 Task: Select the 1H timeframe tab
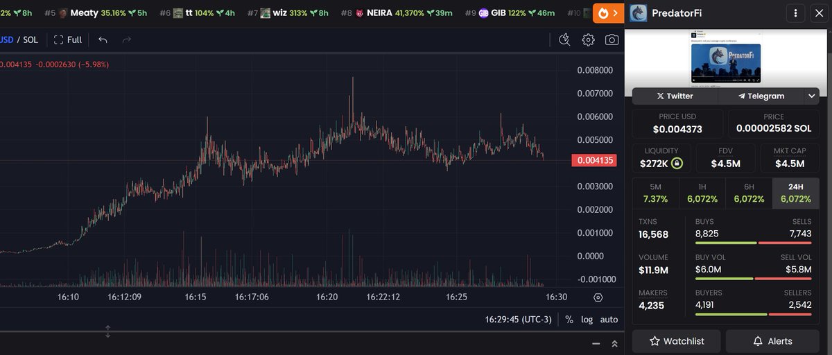tap(702, 193)
